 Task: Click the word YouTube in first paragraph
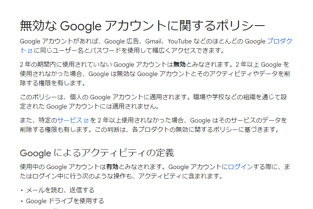181,41
